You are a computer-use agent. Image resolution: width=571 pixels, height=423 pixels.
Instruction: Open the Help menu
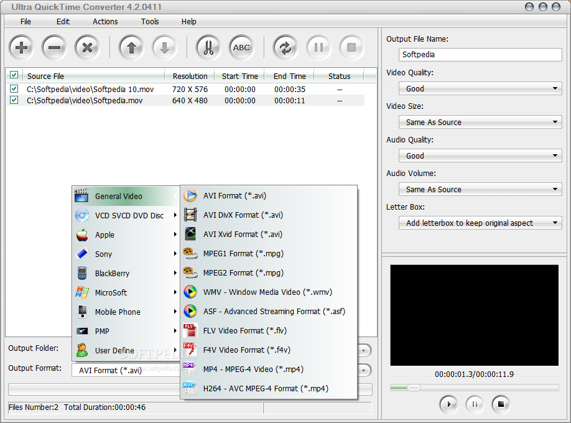(188, 22)
